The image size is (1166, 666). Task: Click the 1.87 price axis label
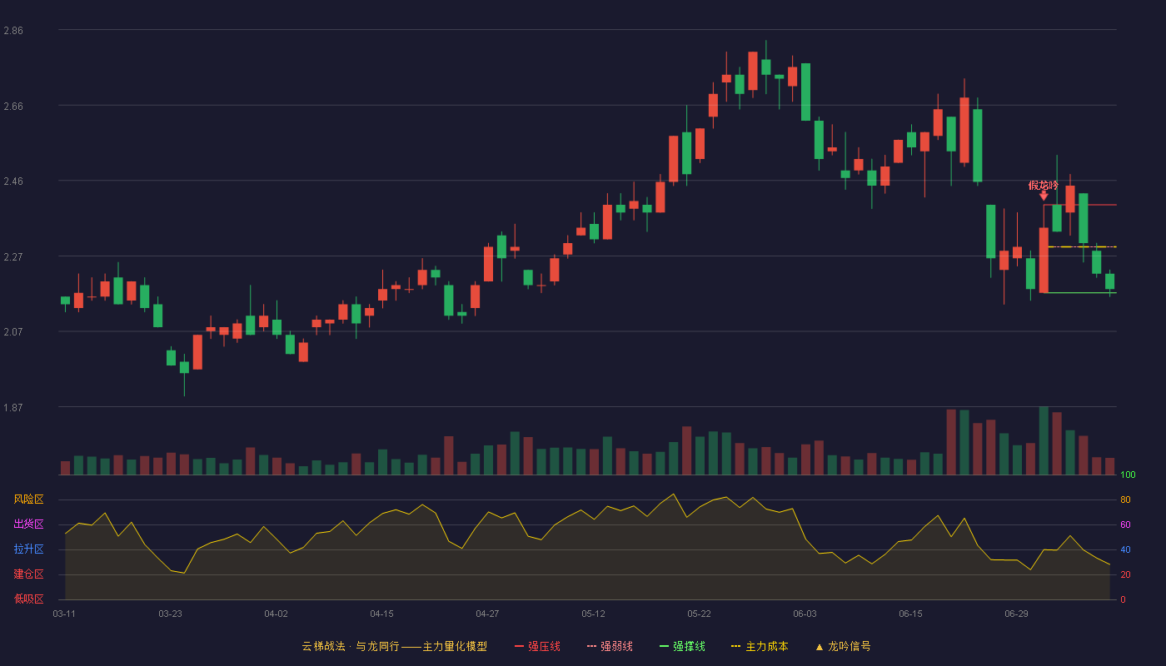(x=13, y=408)
